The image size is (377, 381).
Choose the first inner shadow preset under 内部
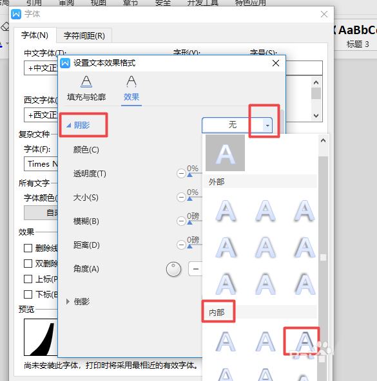pyautogui.click(x=226, y=341)
